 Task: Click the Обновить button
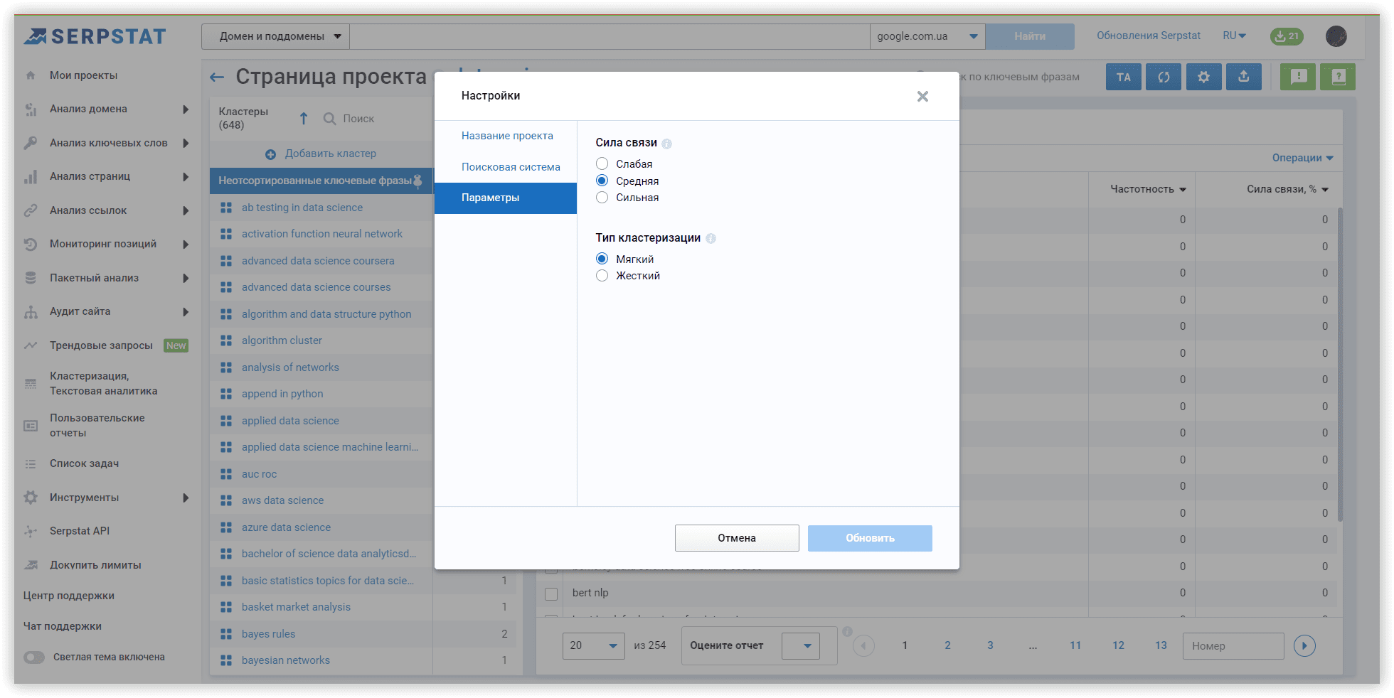[869, 538]
